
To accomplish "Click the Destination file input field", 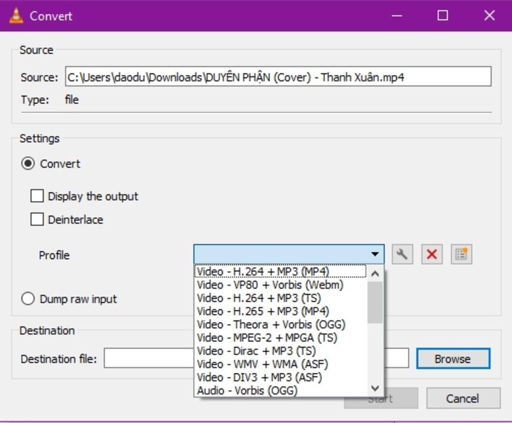I will (257, 358).
